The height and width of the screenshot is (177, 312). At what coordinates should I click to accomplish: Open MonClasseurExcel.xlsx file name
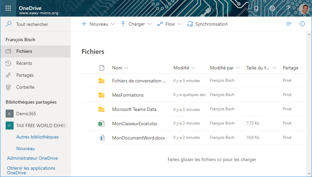pyautogui.click(x=135, y=124)
